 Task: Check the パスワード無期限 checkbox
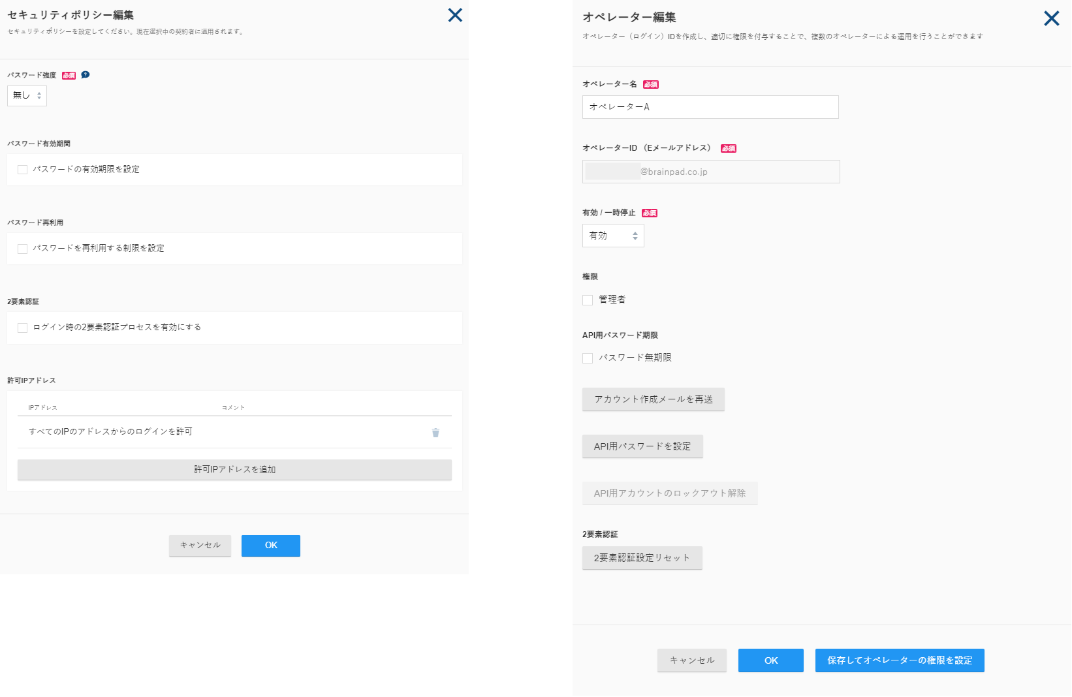click(x=588, y=358)
